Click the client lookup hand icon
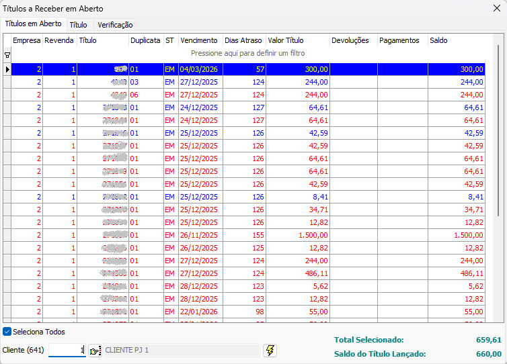Screen dimensions: 507x364 coord(95,351)
